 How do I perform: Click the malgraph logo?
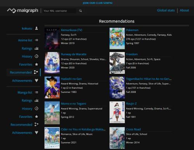coord(23,10)
